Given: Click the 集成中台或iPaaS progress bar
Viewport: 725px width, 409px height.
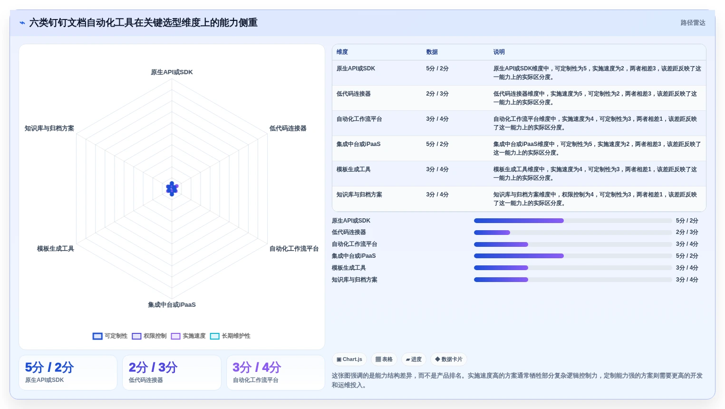Looking at the screenshot, I should click(x=573, y=256).
